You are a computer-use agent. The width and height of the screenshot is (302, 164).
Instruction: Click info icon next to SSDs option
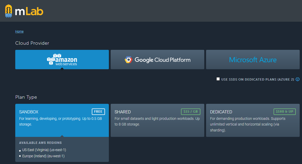[298, 79]
